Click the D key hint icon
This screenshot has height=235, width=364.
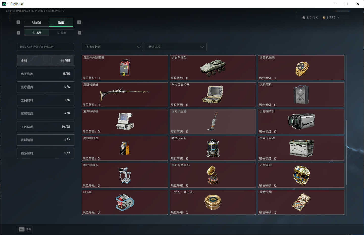(80, 33)
